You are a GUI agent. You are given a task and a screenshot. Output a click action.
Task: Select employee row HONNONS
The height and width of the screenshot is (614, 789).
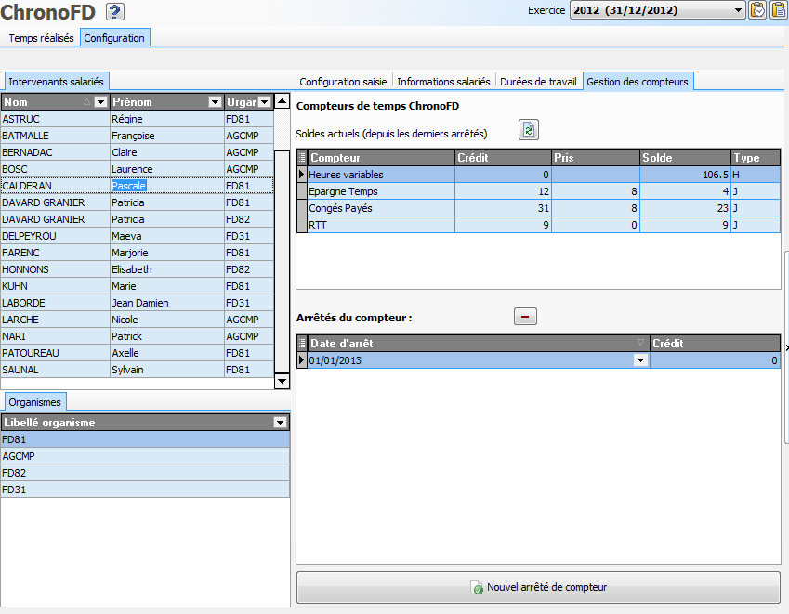pyautogui.click(x=138, y=269)
